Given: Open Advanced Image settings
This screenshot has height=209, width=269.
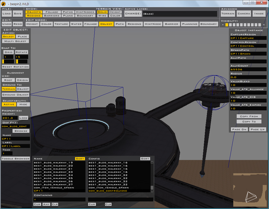Looking at the screenshot, I should click(x=259, y=13).
